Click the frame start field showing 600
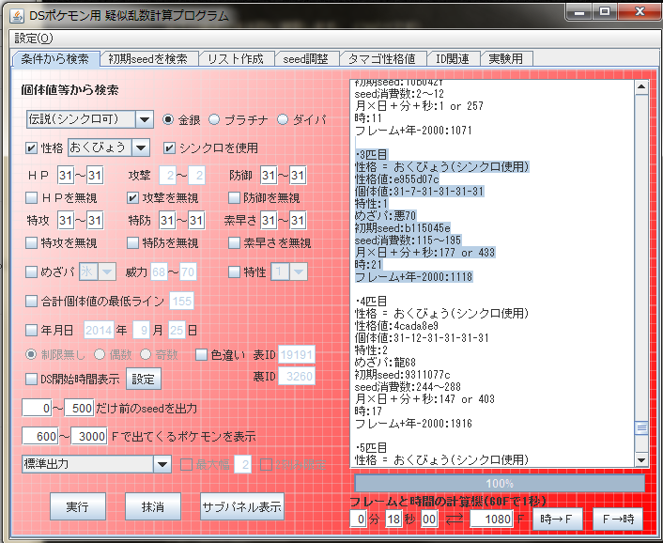Screen dimensions: 663x543 point(40,436)
